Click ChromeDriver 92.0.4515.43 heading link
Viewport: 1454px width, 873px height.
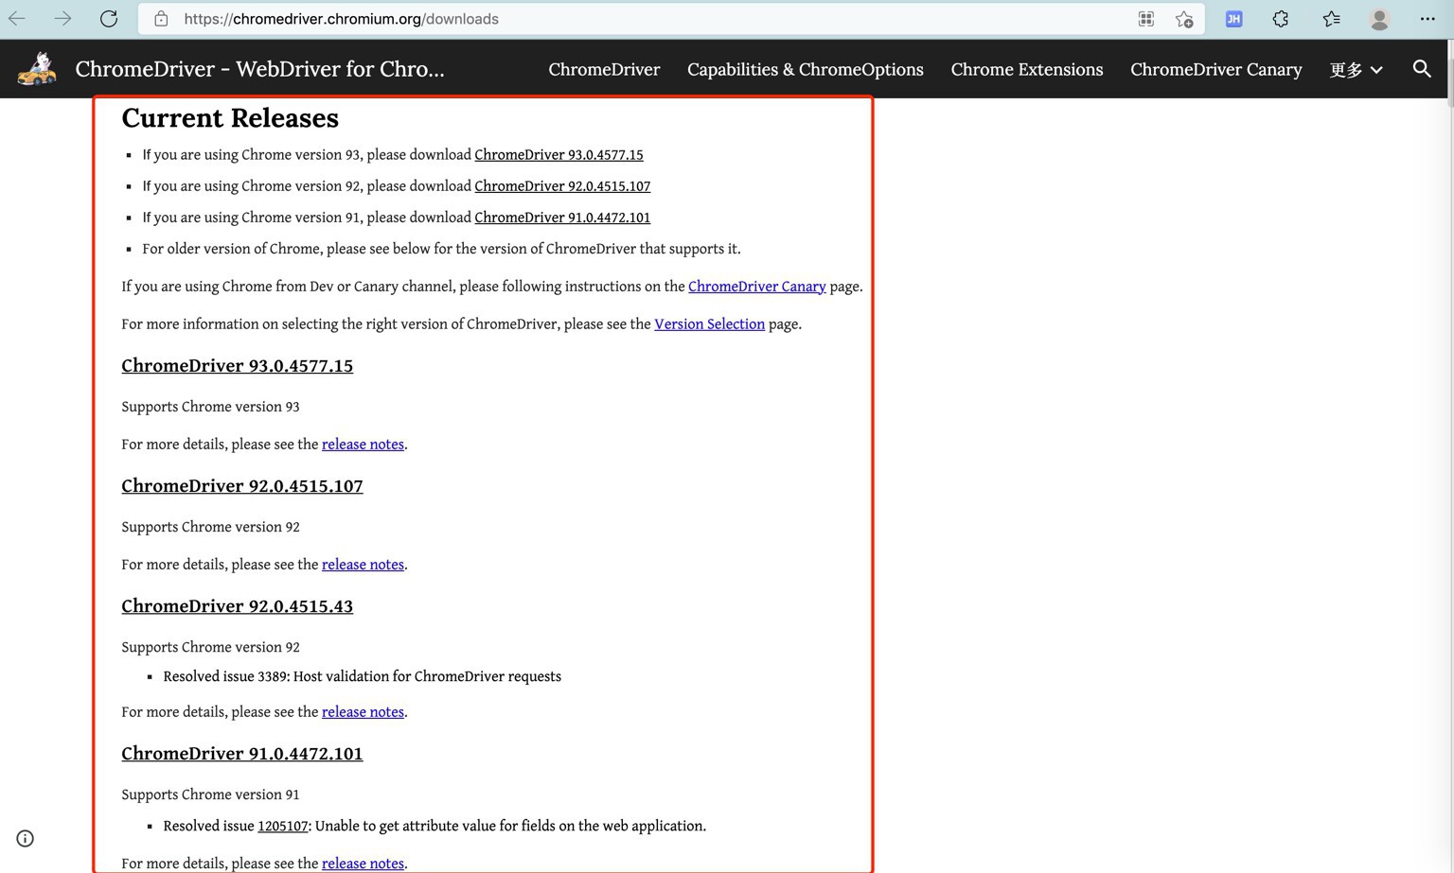[237, 606]
